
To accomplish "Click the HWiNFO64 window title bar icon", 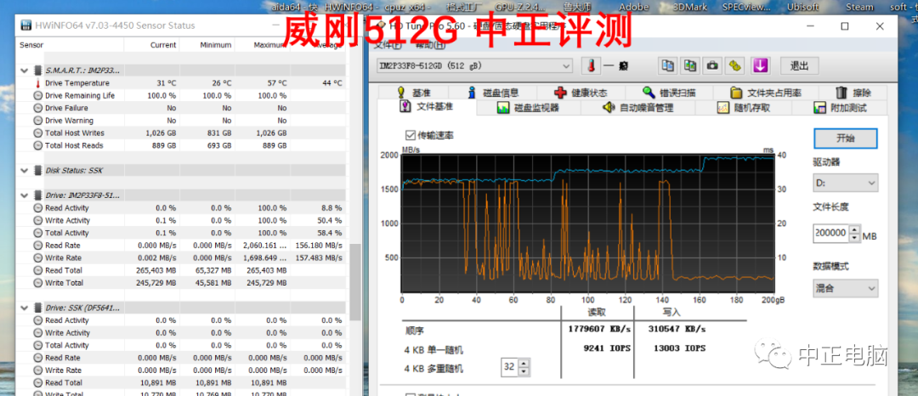I will point(26,25).
